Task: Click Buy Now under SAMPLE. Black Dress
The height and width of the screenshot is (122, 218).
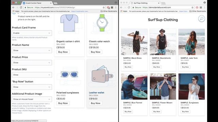Action: click(128, 67)
